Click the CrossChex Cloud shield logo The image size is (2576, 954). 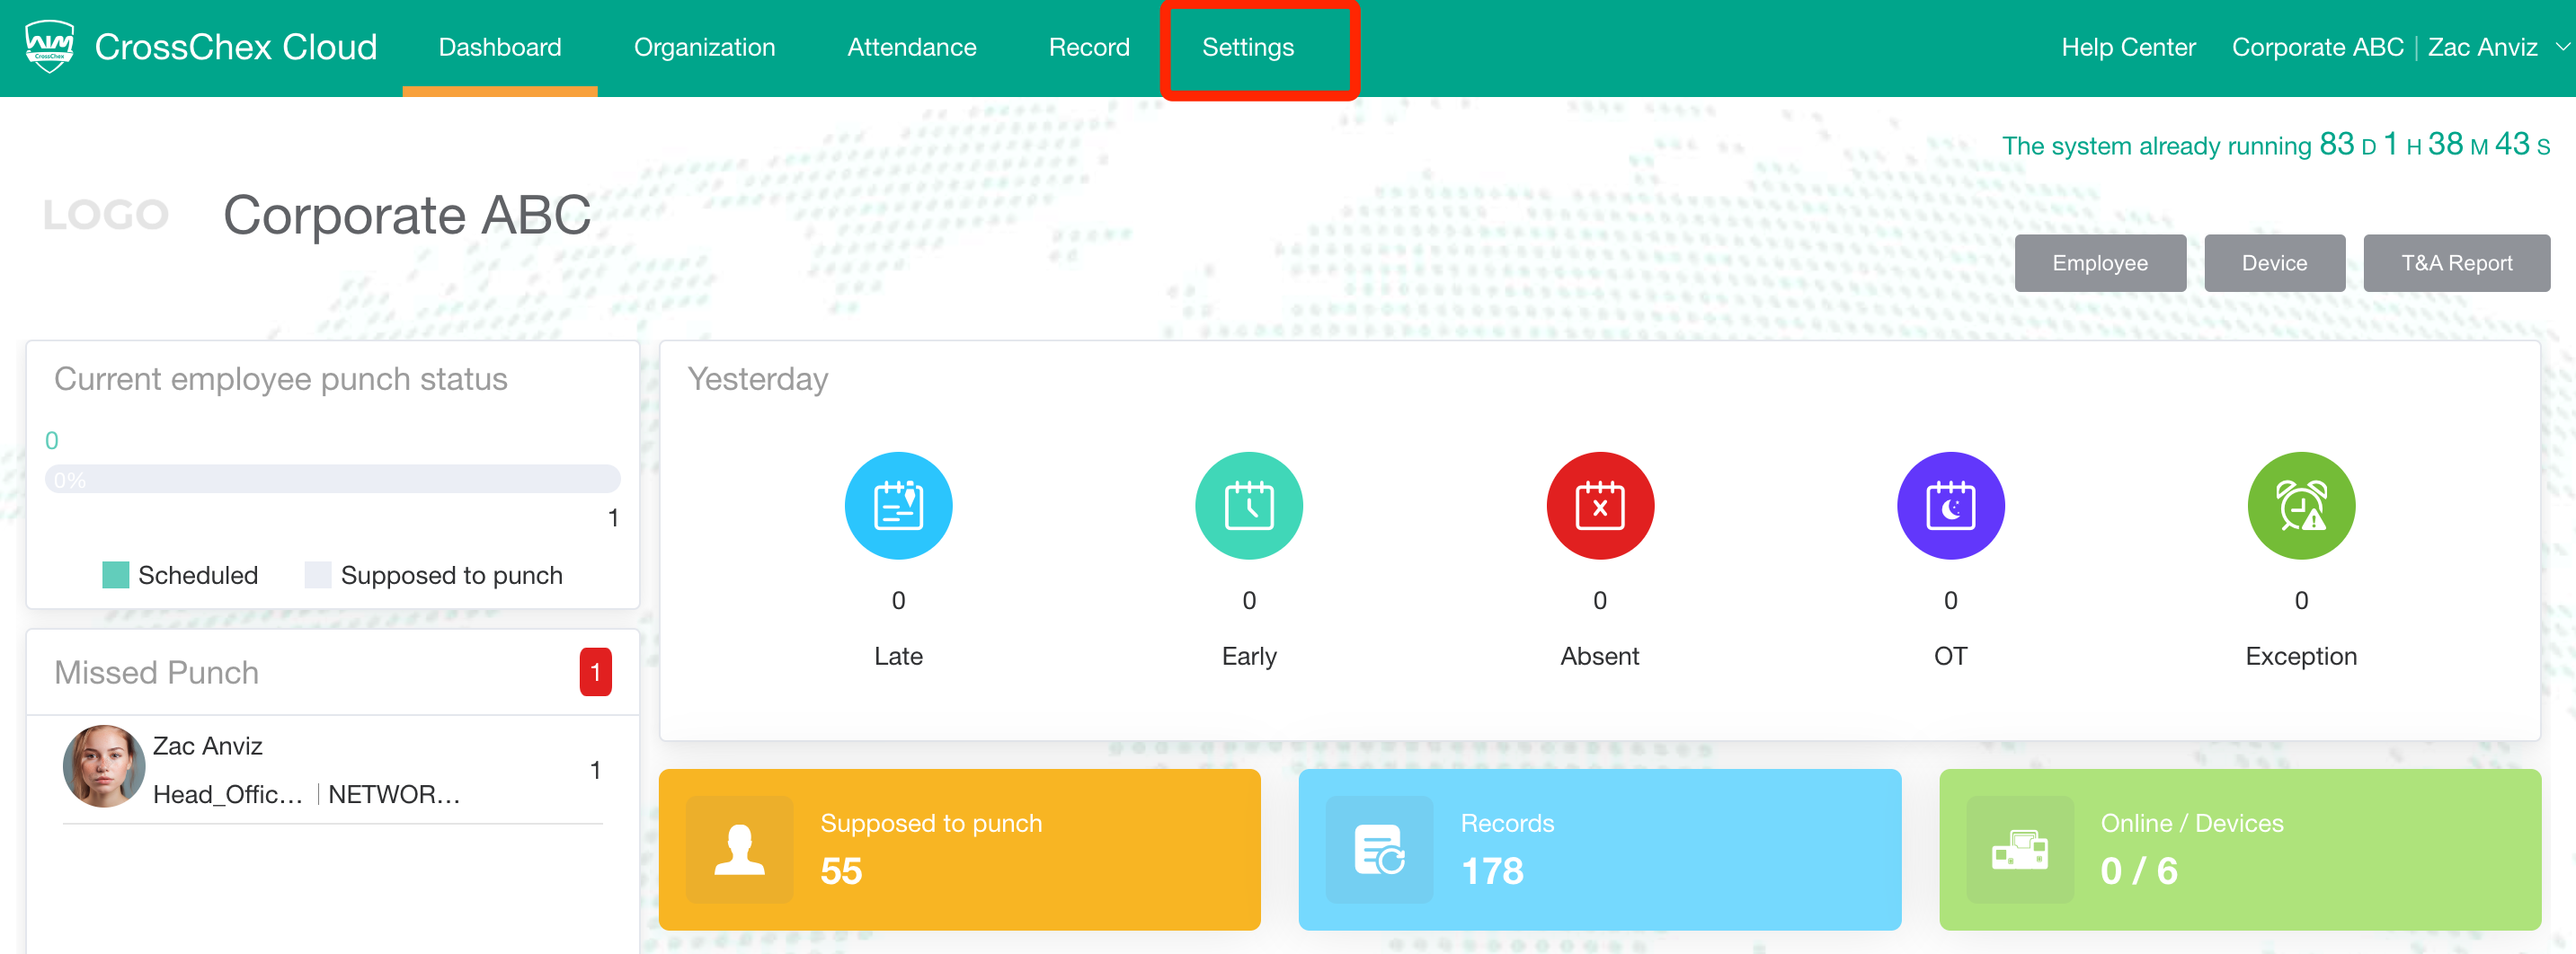tap(49, 46)
